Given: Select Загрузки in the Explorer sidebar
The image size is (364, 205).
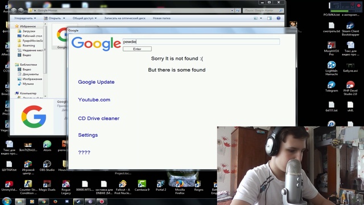Looking at the screenshot, I should [27, 31].
